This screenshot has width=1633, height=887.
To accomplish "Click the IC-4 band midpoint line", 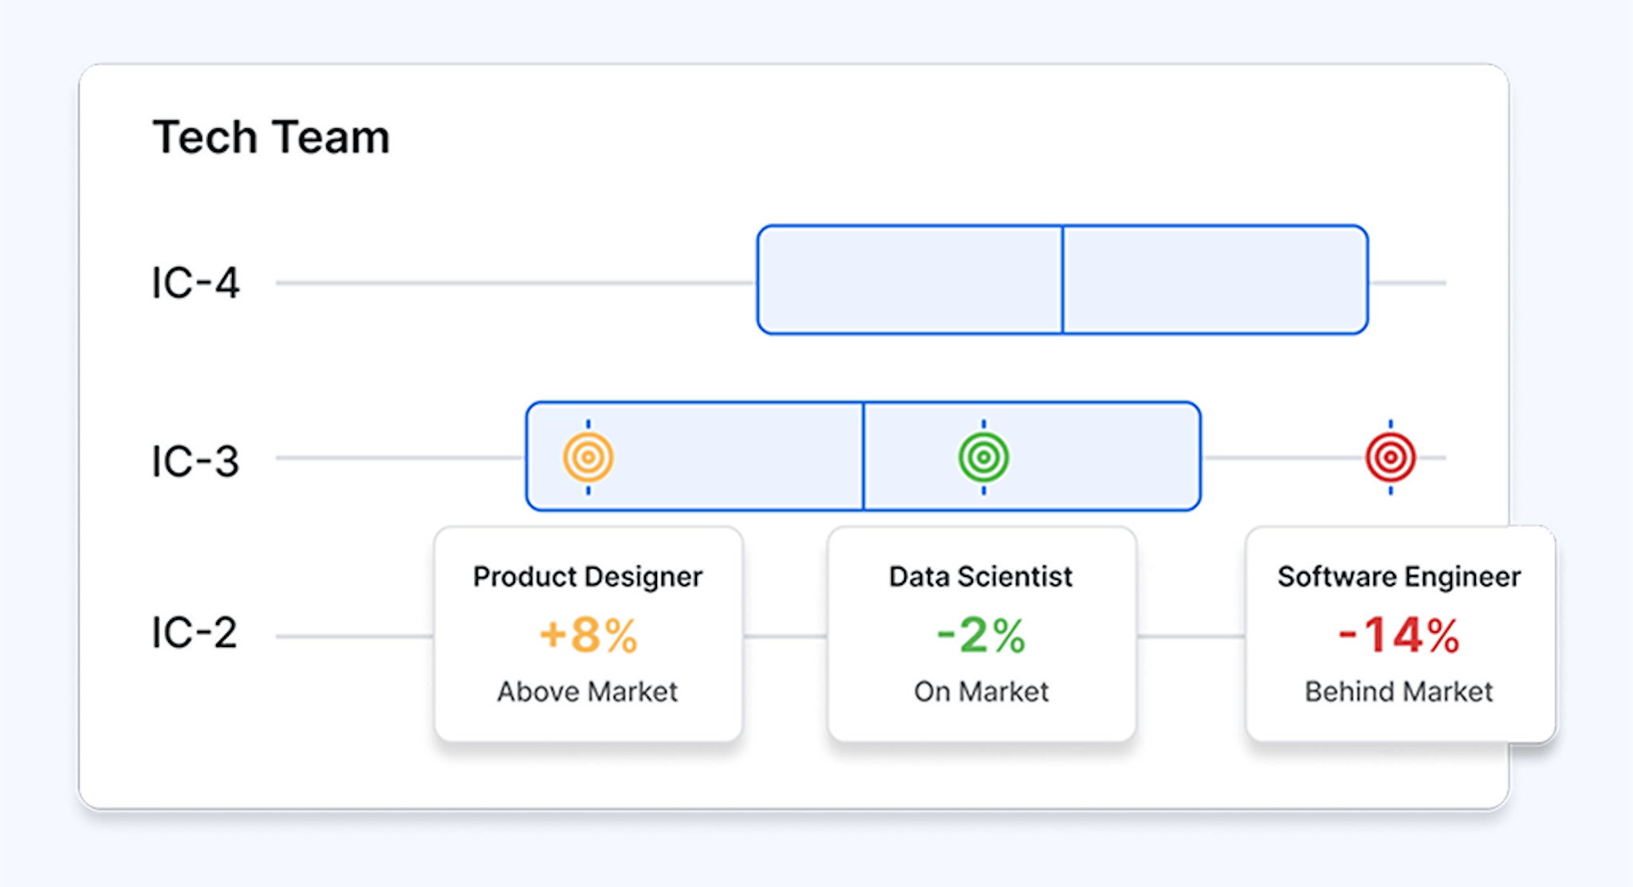I will [x=1062, y=280].
